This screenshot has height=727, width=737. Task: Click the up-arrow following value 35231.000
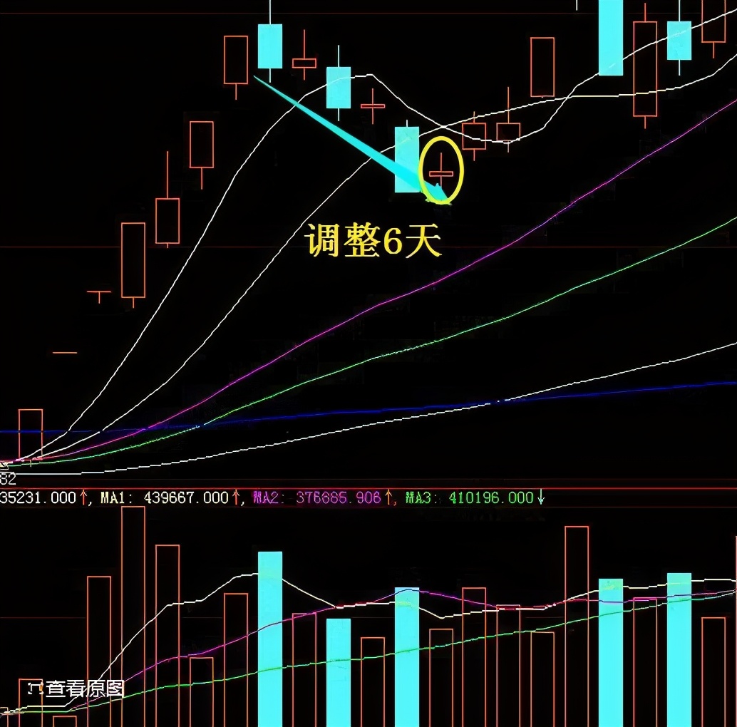82,495
